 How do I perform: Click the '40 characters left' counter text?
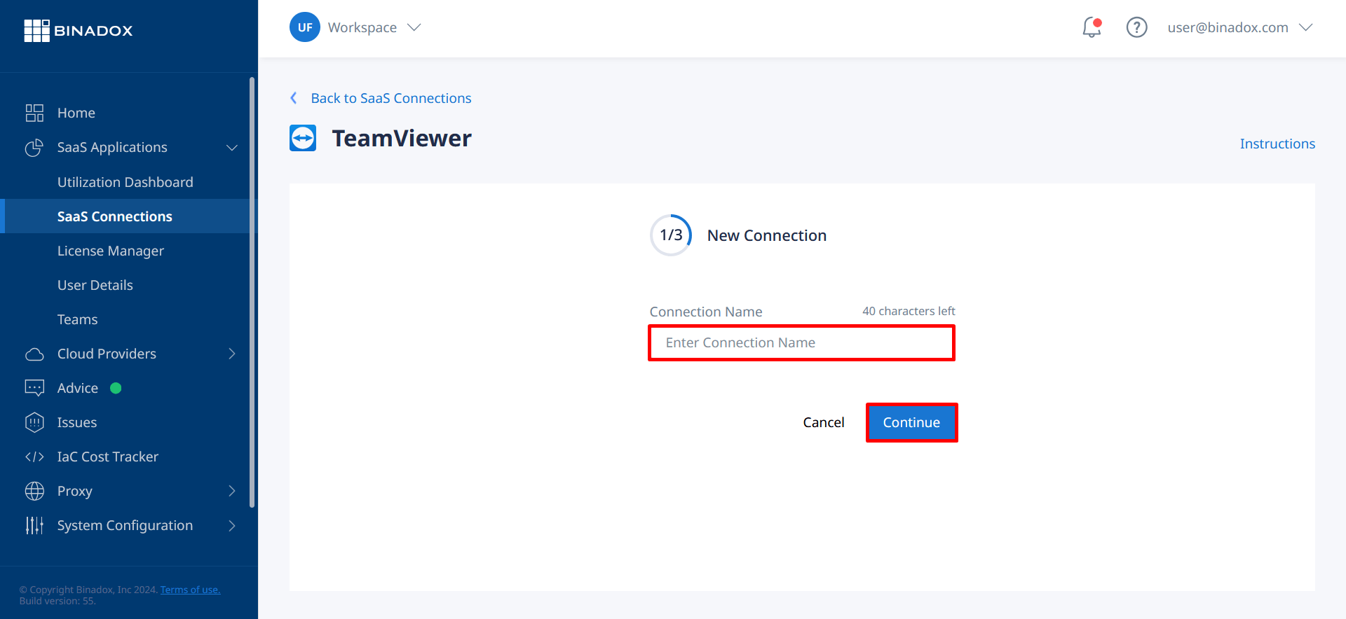909,311
